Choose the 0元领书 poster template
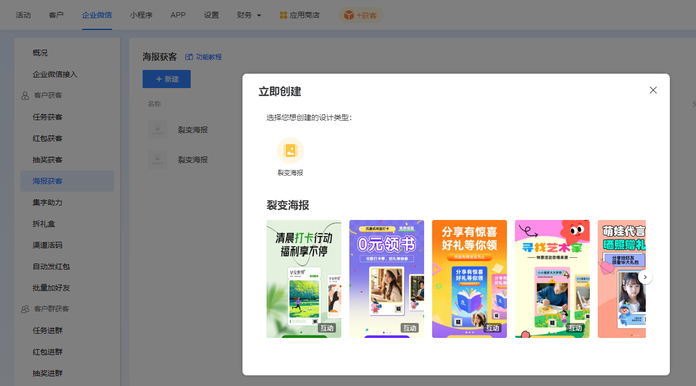Viewport: 696px width, 386px height. (386, 278)
